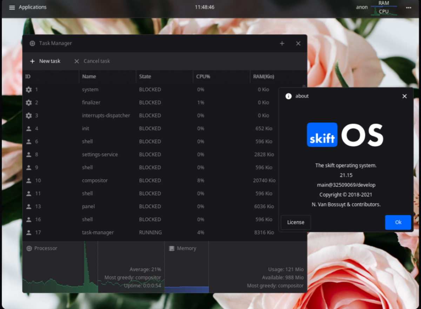Open the CPU usage graph in the tray
Image resolution: width=421 pixels, height=309 pixels.
(x=384, y=11)
